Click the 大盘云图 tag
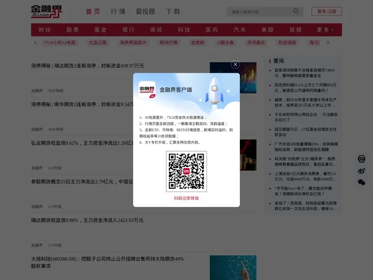 [97, 43]
